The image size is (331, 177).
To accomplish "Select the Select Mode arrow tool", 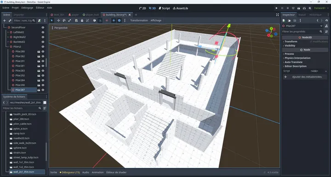I will tap(51, 21).
